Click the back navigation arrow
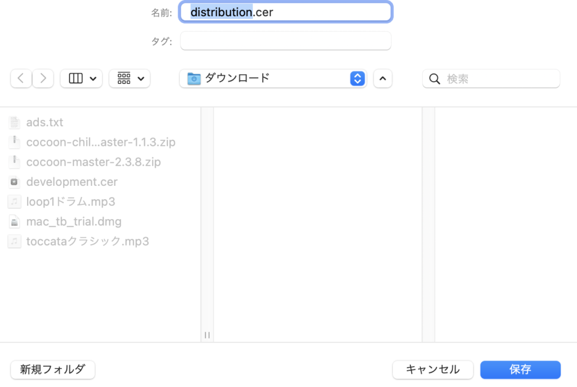Image resolution: width=577 pixels, height=387 pixels. point(21,79)
